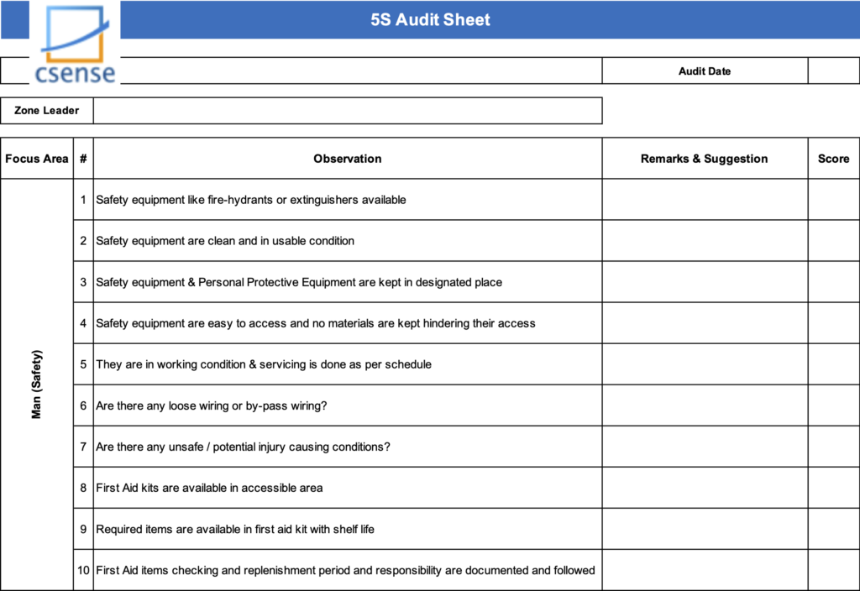Open Score cell for observation 2
The image size is (860, 591).
click(x=833, y=241)
